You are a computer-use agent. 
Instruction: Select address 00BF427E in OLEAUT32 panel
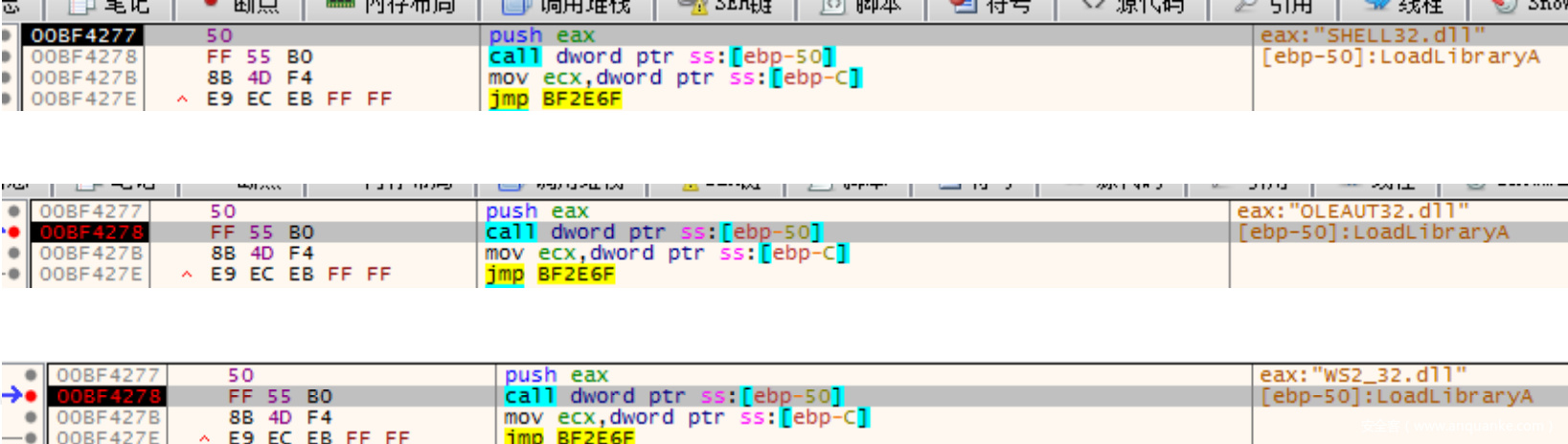tap(91, 275)
